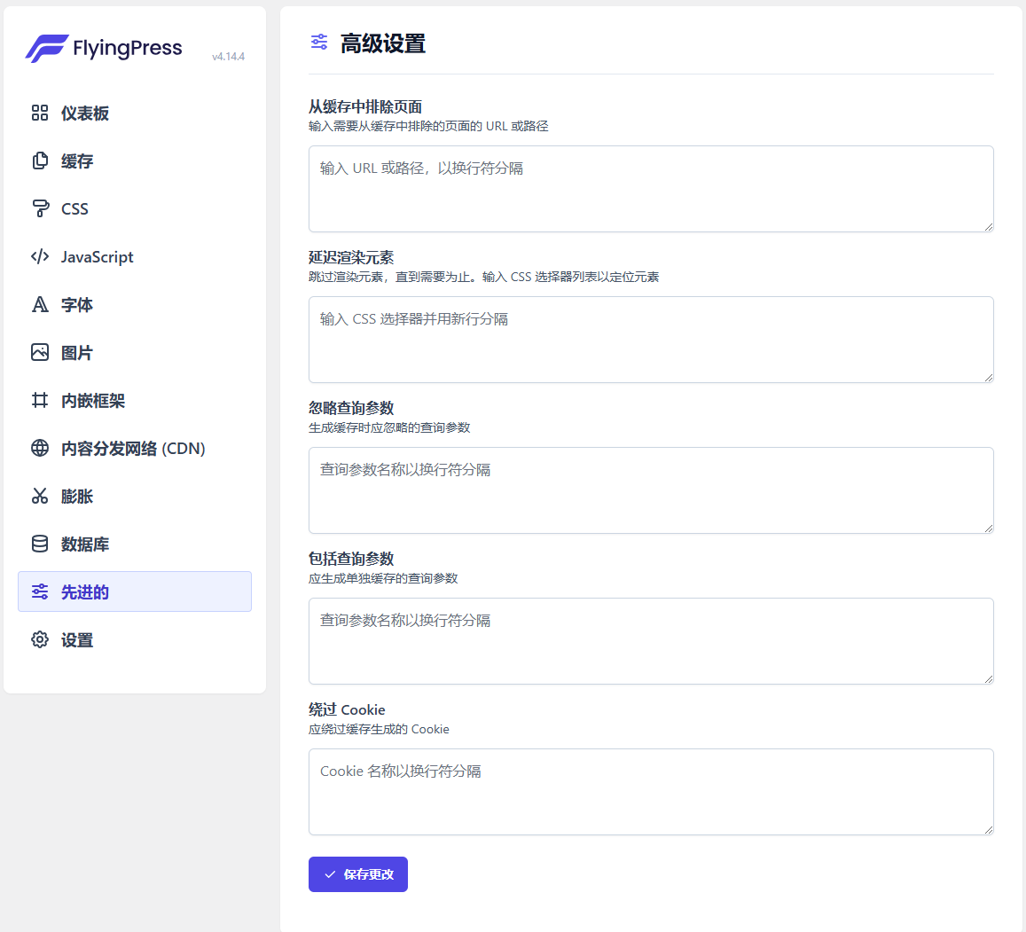1026x932 pixels.
Task: Click the 先进的 sliders icon
Action: coord(39,591)
